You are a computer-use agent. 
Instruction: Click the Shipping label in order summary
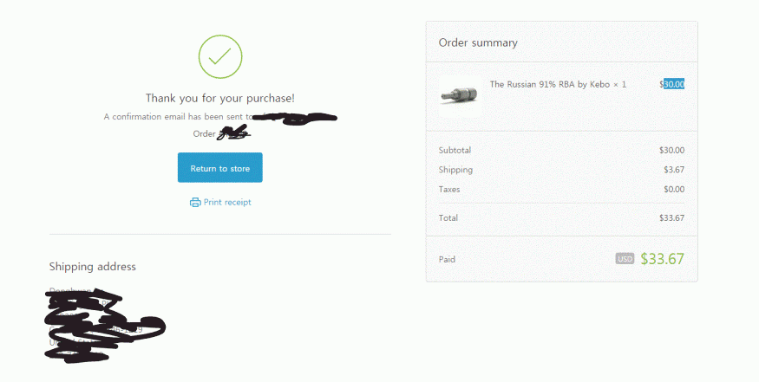tap(455, 170)
